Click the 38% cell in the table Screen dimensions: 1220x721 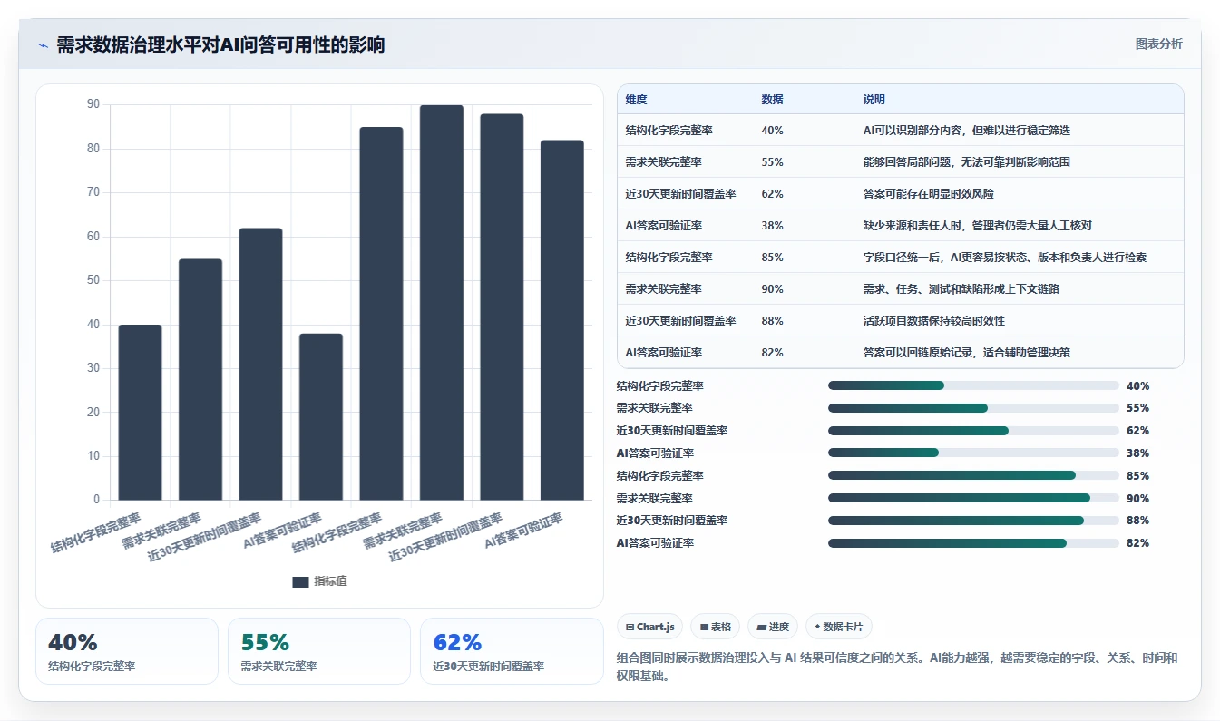[x=773, y=226]
